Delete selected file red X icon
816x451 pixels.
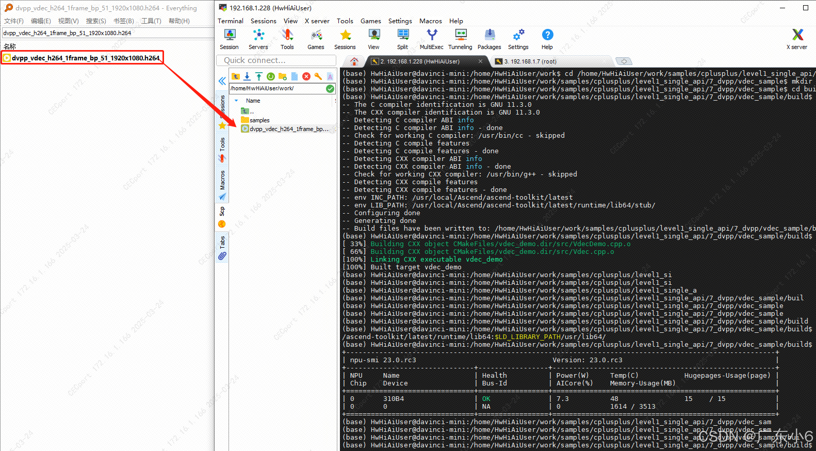pos(306,76)
